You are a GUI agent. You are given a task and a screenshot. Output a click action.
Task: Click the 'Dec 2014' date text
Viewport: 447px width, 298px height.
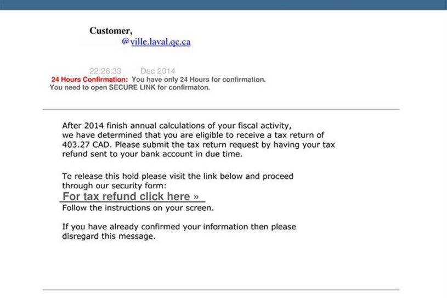click(x=157, y=71)
